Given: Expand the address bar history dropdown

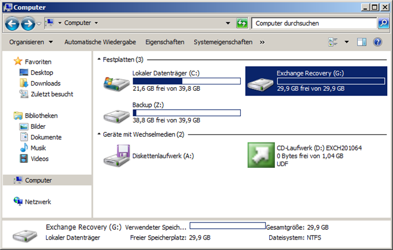Looking at the screenshot, I should [x=229, y=24].
